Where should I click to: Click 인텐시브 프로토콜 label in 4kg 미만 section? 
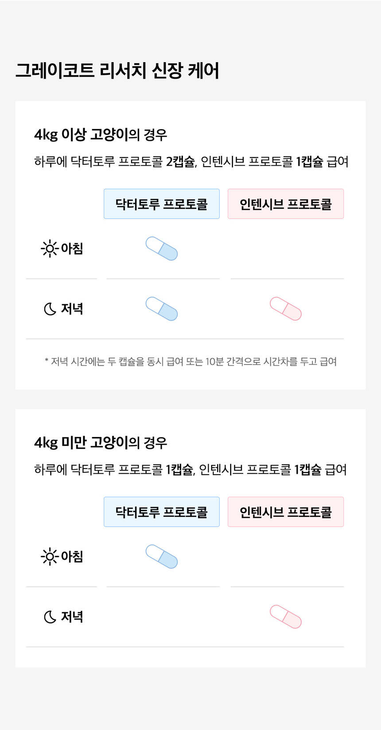(286, 512)
